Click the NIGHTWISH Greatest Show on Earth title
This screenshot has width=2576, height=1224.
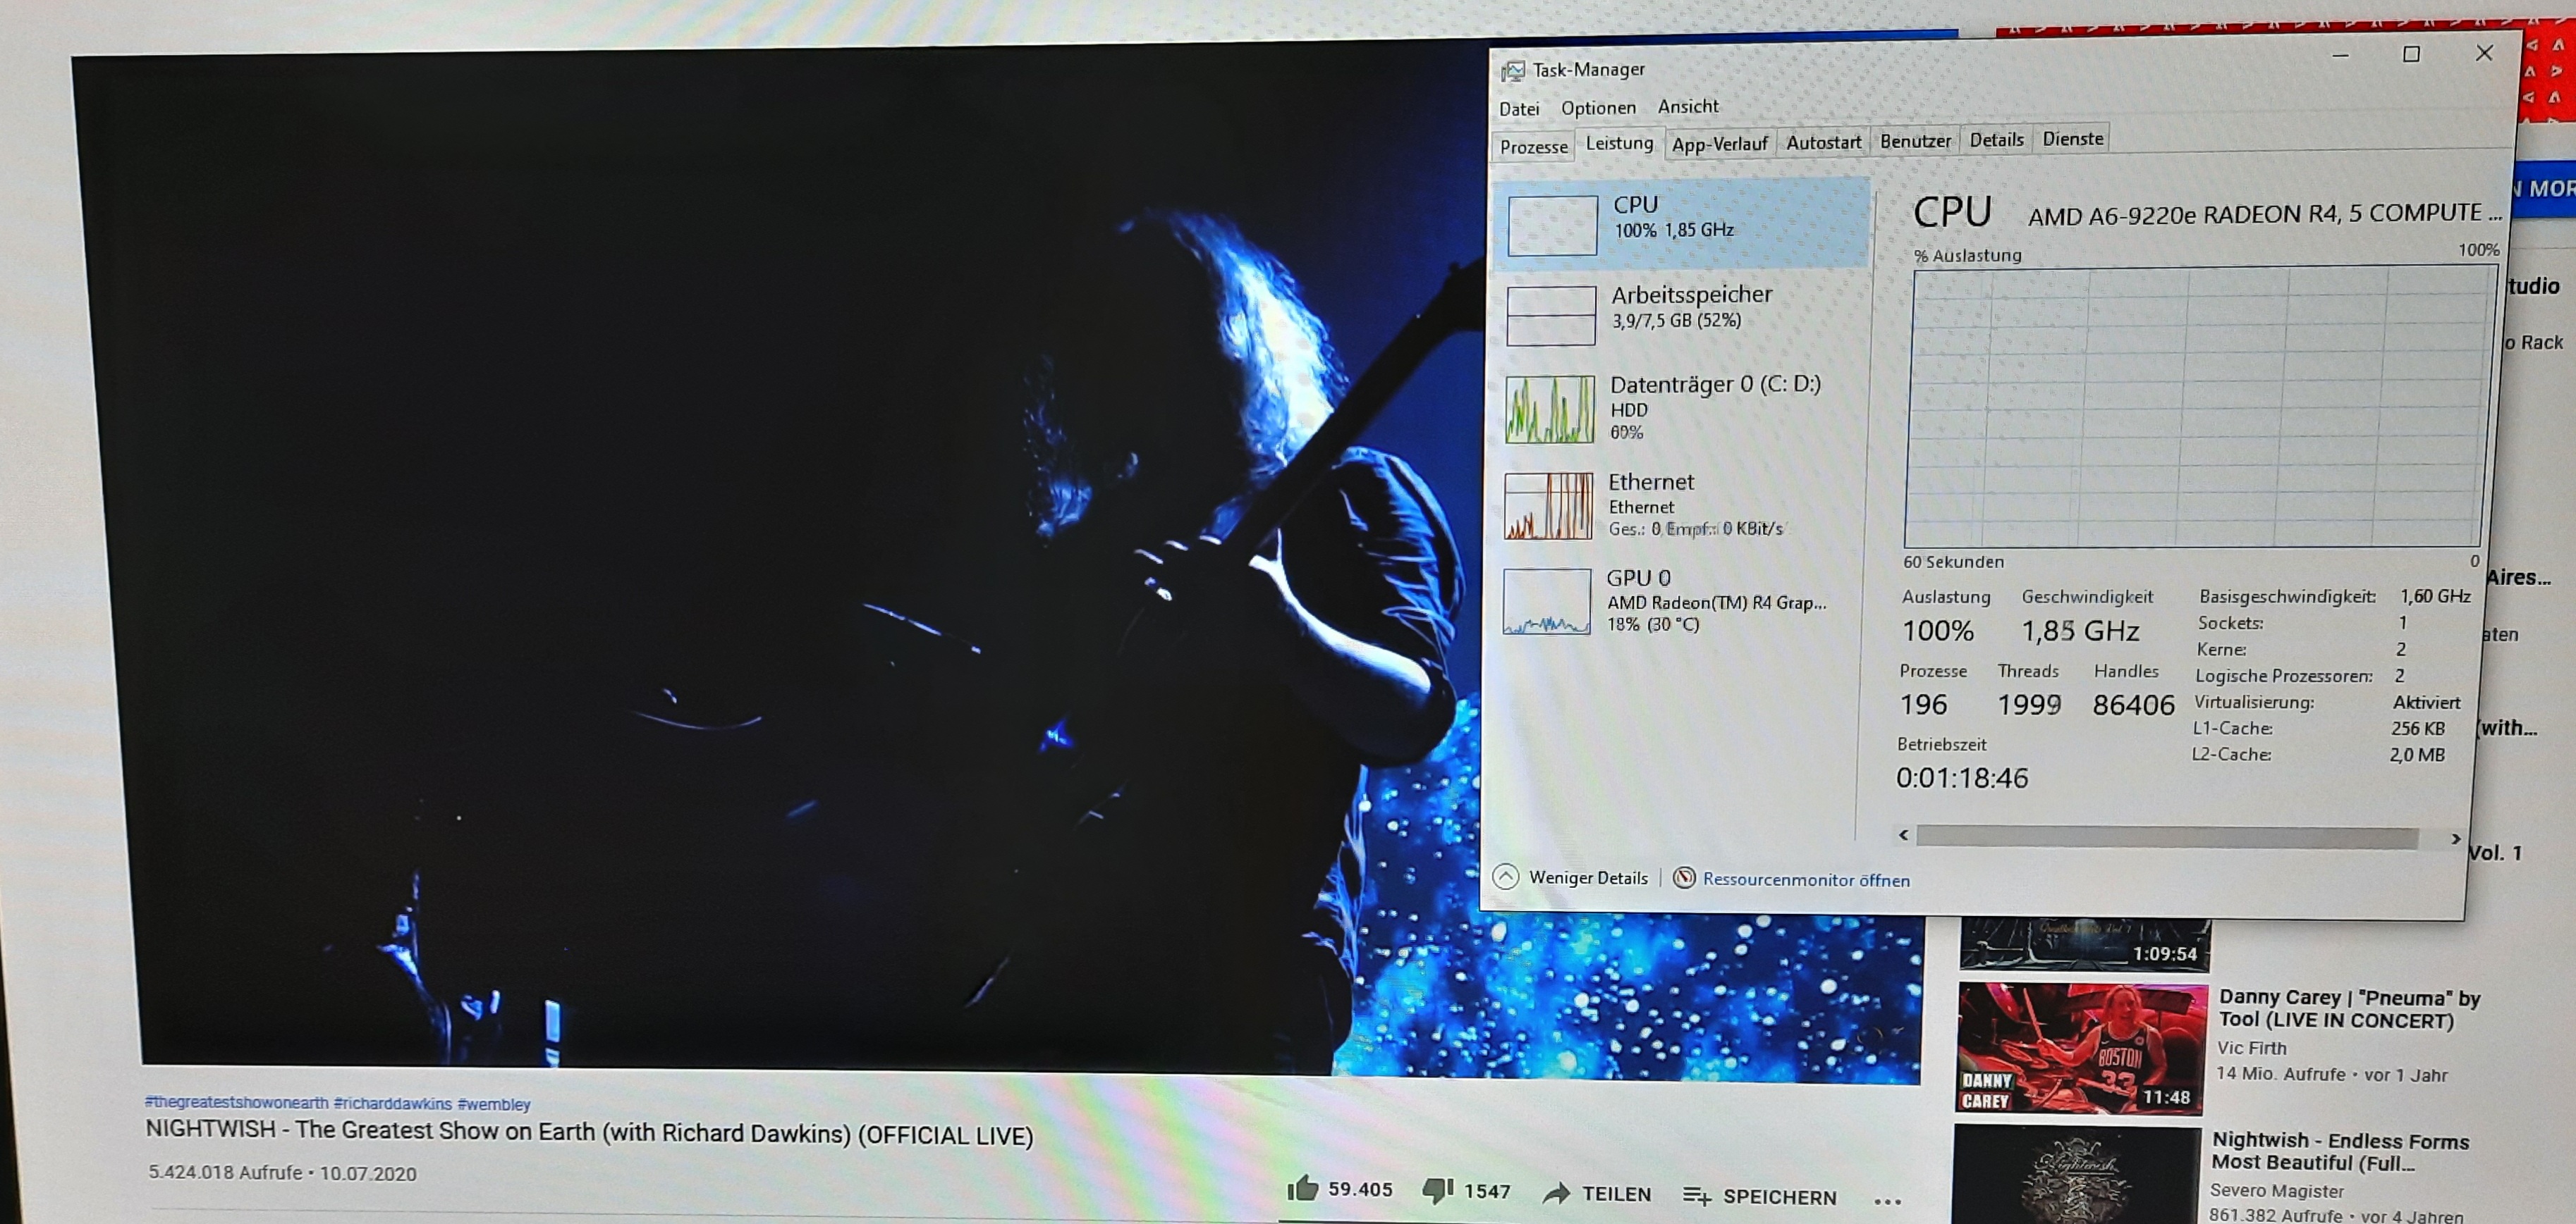point(589,1132)
